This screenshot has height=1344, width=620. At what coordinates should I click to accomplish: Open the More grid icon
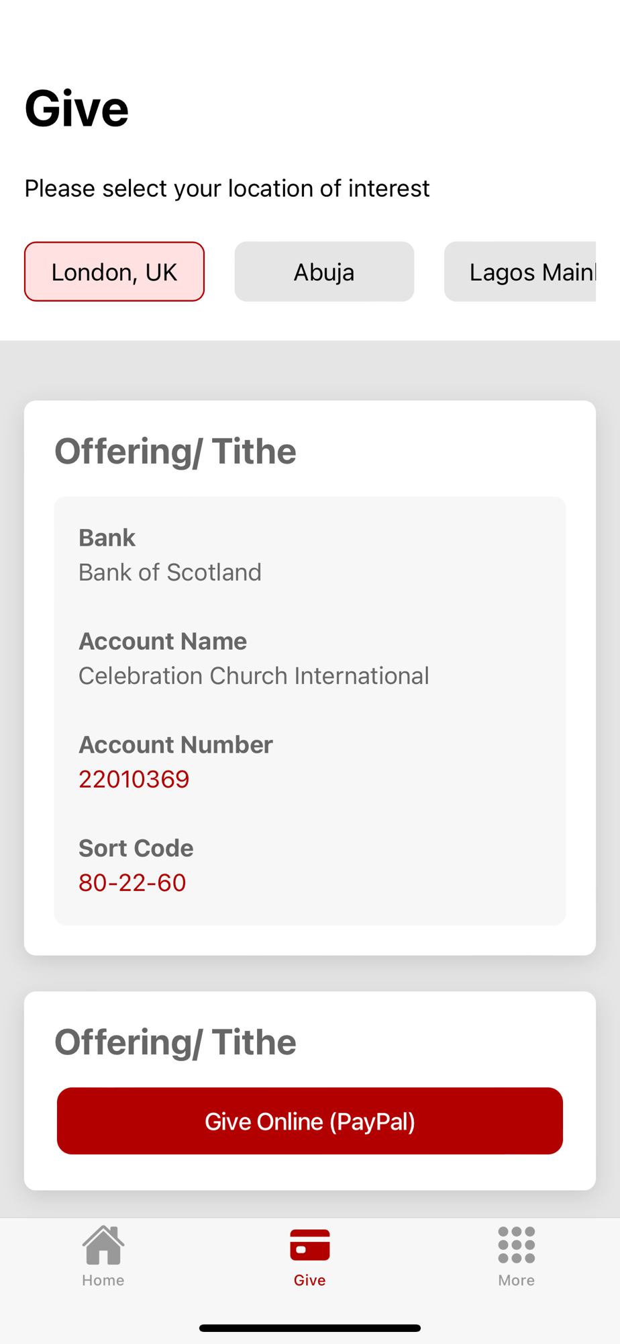[x=516, y=1245]
